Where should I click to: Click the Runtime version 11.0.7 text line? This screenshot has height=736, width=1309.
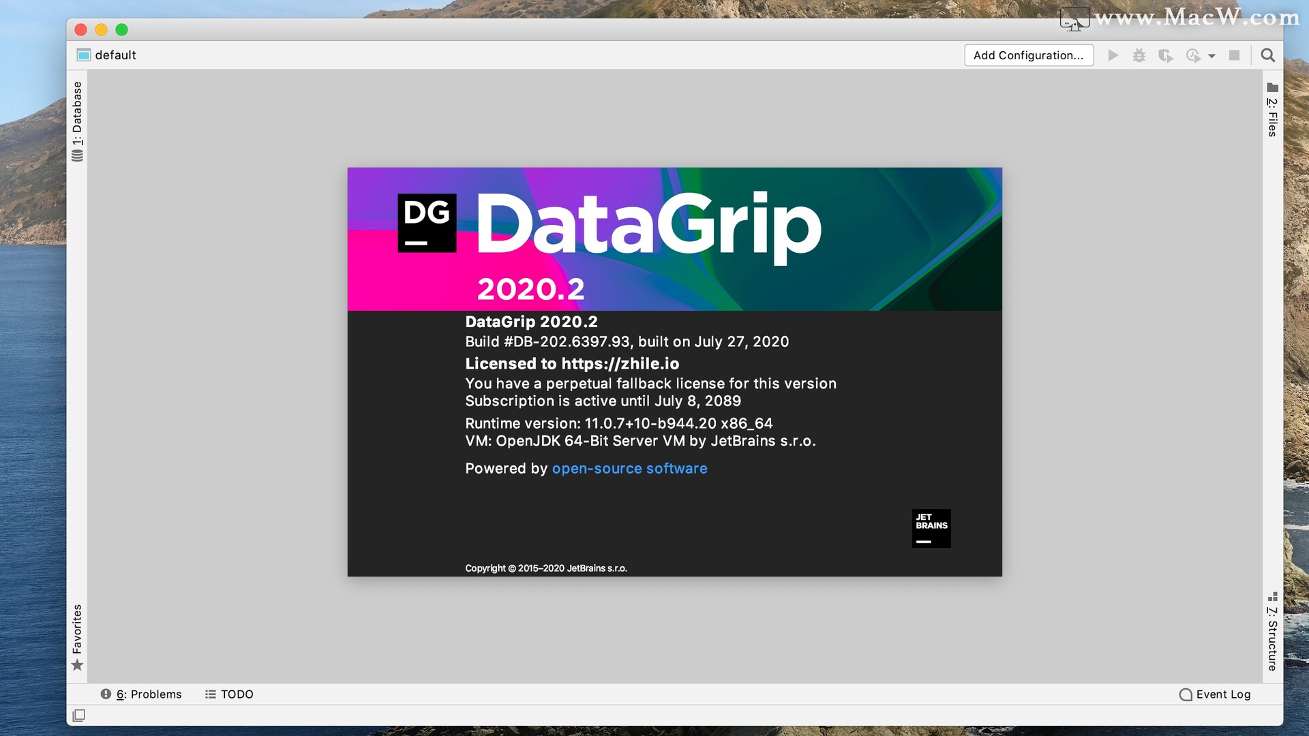618,423
